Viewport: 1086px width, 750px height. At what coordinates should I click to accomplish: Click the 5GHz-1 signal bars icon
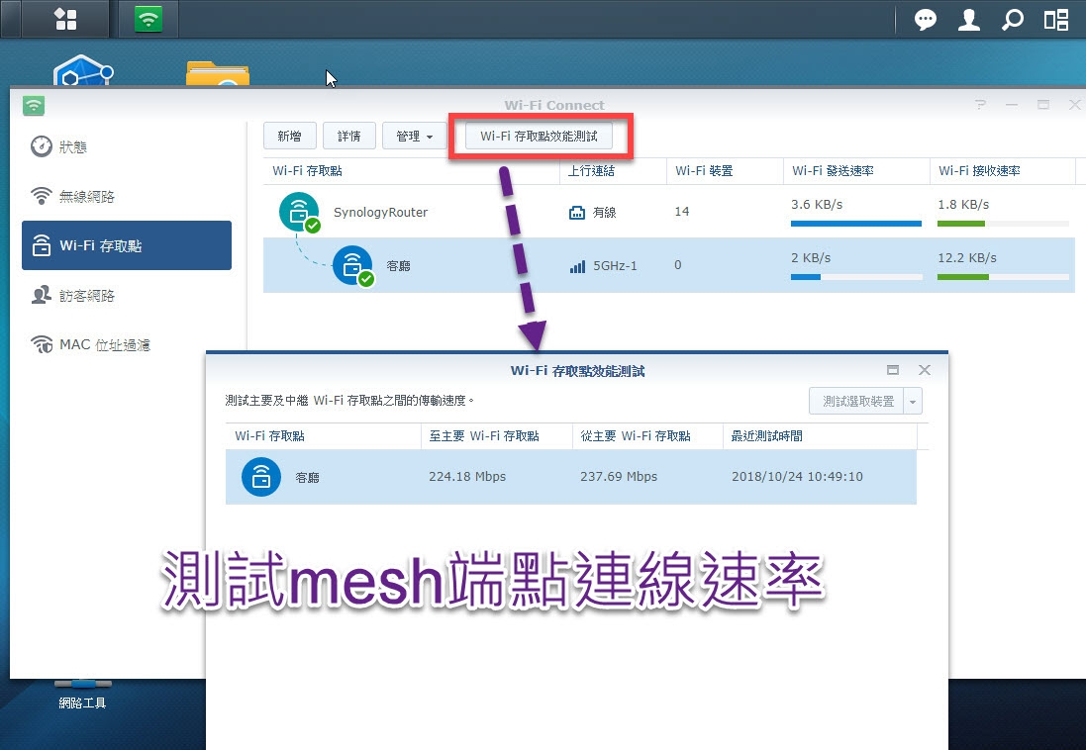coord(577,266)
